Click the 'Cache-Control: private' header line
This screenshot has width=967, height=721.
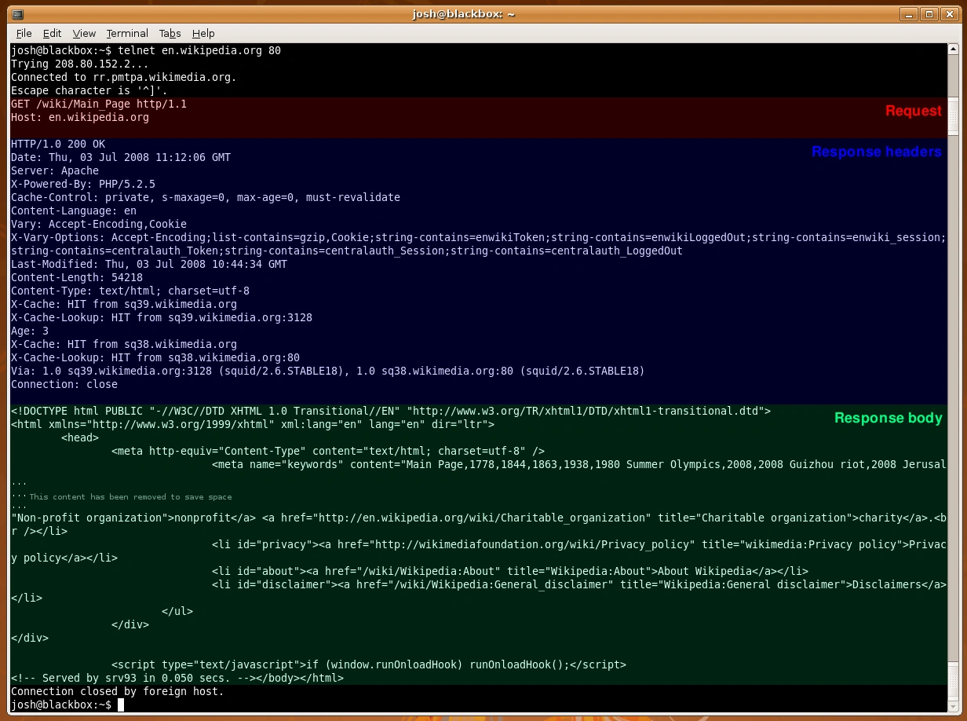point(206,197)
